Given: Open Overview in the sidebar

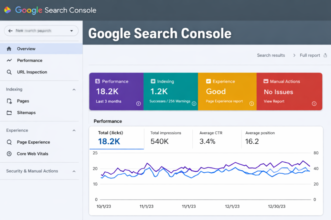Looking at the screenshot, I should (x=41, y=49).
